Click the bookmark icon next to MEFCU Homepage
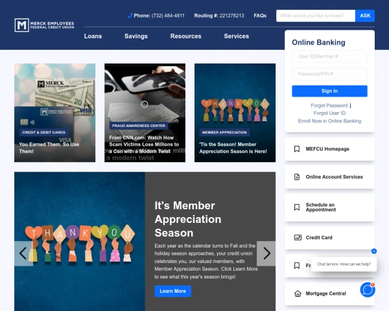 297,149
